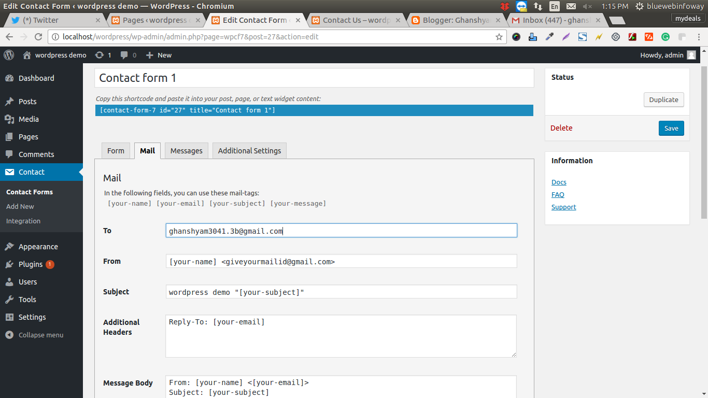Open the Grammarly extension icon
708x398 pixels.
(665, 37)
